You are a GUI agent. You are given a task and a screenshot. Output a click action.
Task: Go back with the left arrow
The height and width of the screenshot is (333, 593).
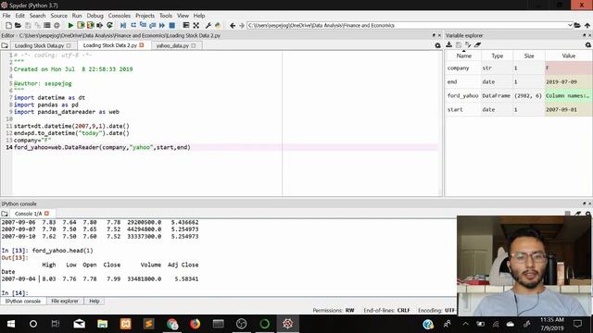233,25
